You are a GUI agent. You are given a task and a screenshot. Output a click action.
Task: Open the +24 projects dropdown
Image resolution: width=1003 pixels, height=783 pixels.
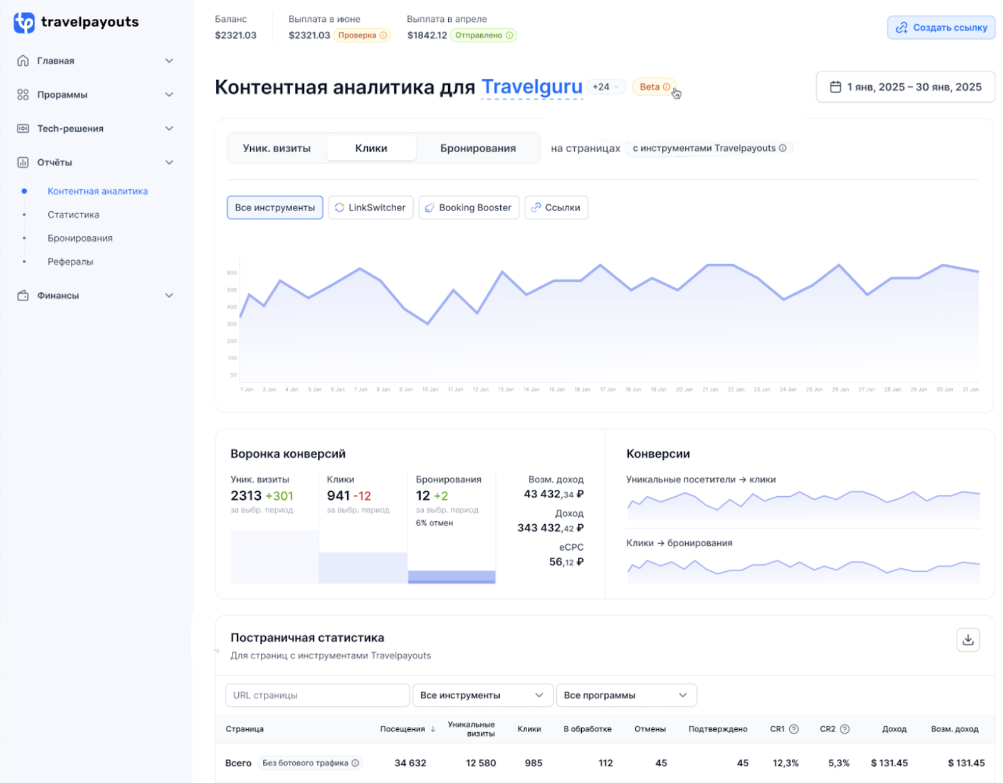click(x=606, y=87)
